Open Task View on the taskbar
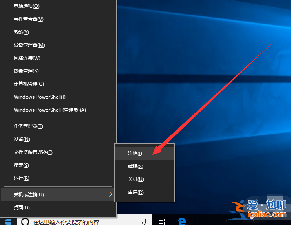291x225 pixels. [161, 221]
